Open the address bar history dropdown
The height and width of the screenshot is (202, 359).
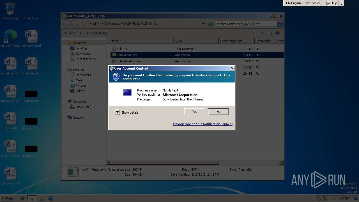pyautogui.click(x=203, y=24)
